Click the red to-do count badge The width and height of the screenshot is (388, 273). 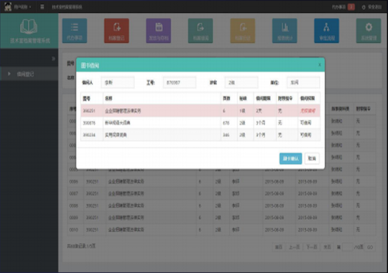(351, 7)
